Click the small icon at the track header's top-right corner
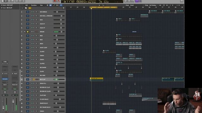The image size is (202, 113). tap(63, 8)
